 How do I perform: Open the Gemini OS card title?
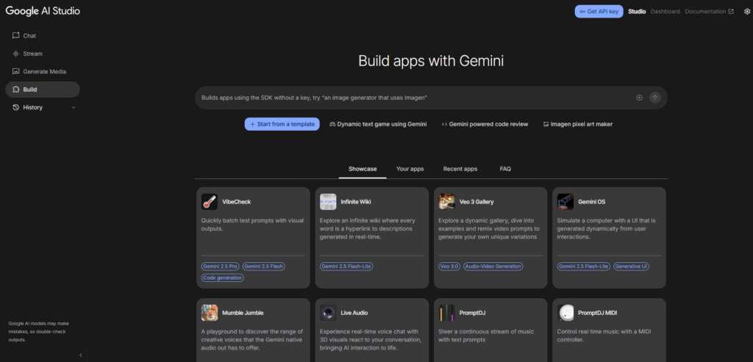[x=592, y=202]
